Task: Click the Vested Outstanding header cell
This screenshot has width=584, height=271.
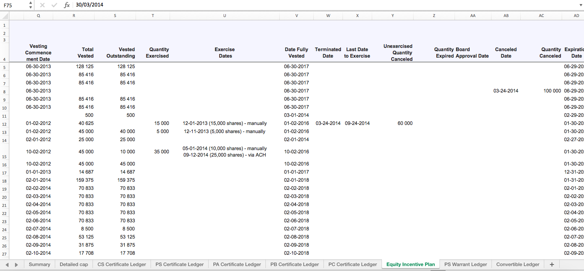Action: tap(115, 53)
